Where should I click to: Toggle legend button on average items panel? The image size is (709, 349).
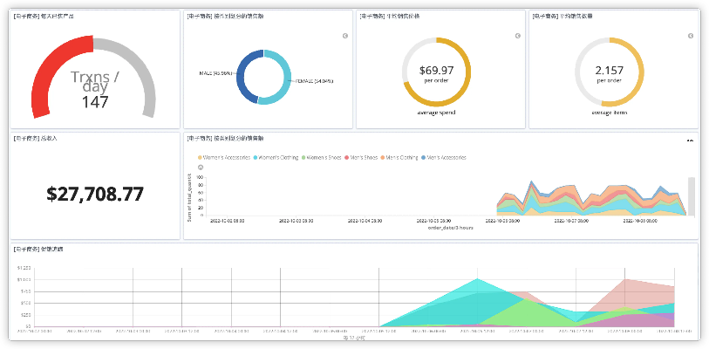point(691,36)
